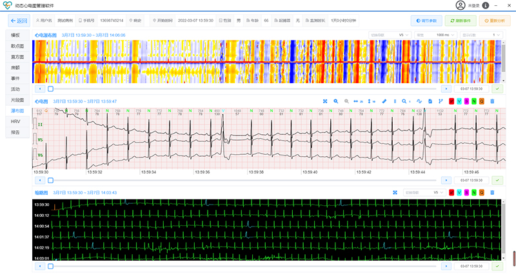
Task: Click the trash delete icon in the ECG toolbar
Action: [493, 101]
